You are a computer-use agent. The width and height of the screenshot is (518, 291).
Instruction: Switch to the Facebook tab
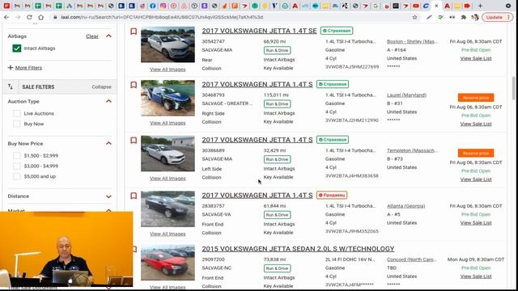[153, 6]
